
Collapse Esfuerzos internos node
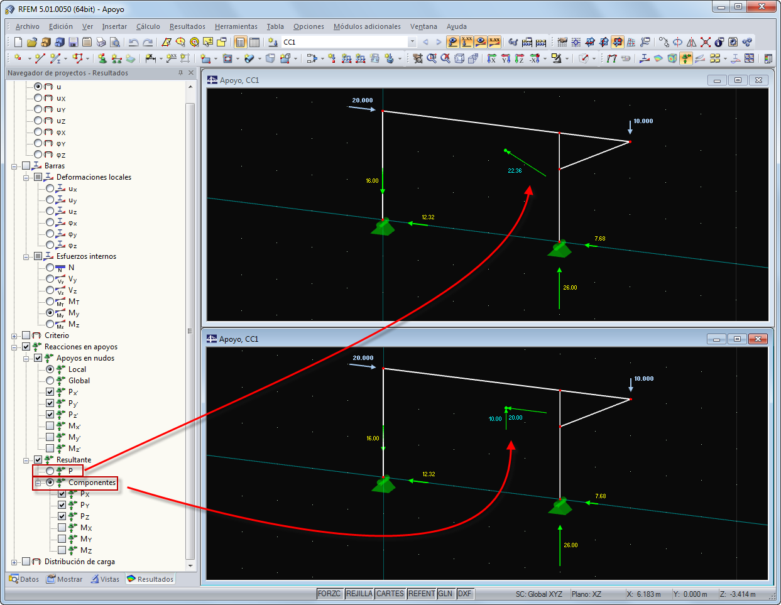(26, 257)
